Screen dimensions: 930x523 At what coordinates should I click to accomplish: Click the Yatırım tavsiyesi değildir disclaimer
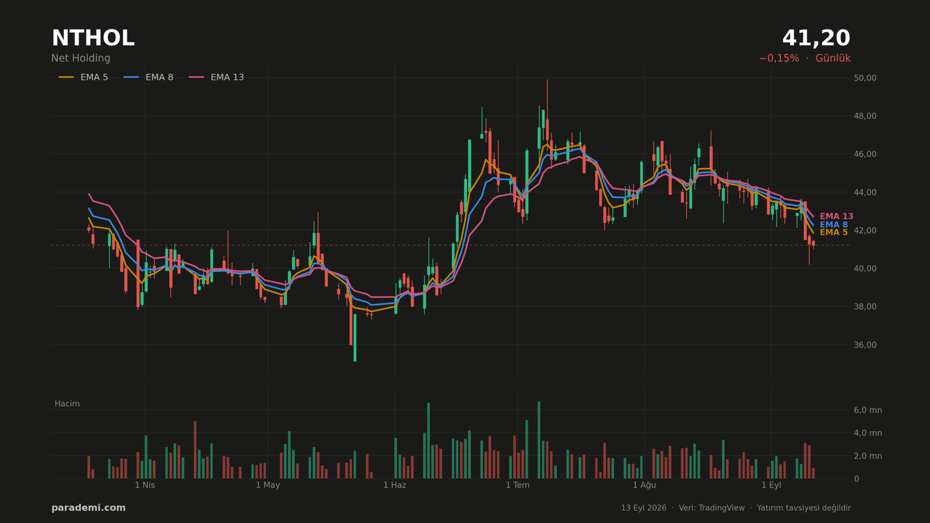(x=804, y=508)
